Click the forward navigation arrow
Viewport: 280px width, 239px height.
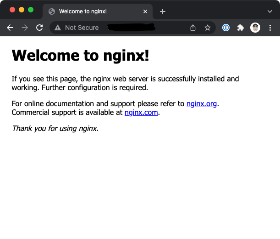[25, 28]
